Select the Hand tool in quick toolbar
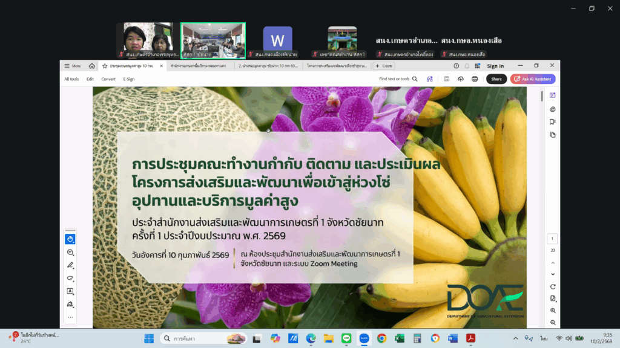Screen dimensions: 620x348 pos(70,239)
